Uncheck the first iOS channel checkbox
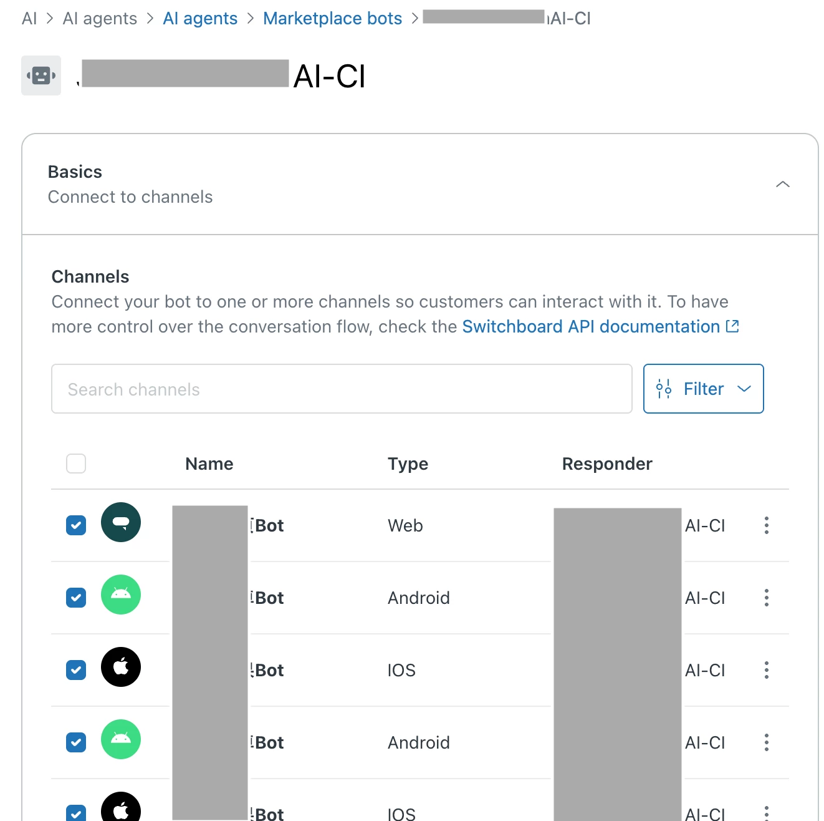Viewport: 824px width, 821px height. (76, 670)
